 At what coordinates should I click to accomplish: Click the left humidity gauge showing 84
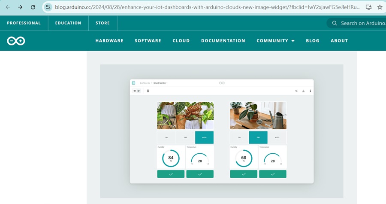coord(171,158)
